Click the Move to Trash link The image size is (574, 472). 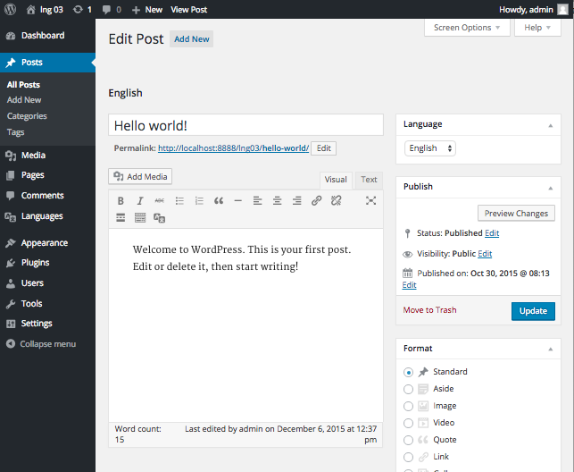429,310
